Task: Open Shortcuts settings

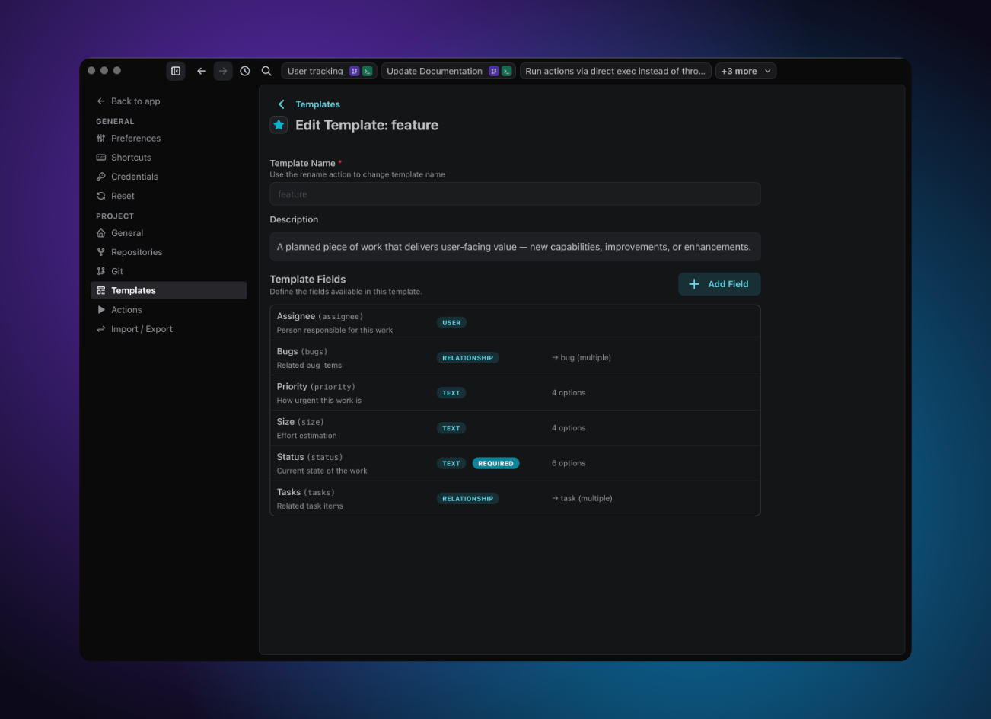Action: (x=168, y=158)
